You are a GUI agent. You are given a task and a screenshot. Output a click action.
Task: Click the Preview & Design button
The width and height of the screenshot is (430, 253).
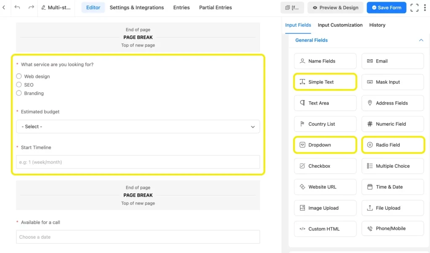pyautogui.click(x=335, y=8)
